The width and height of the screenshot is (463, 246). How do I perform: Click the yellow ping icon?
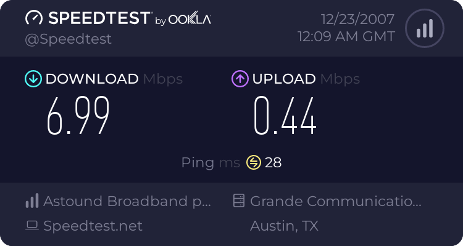[254, 162]
